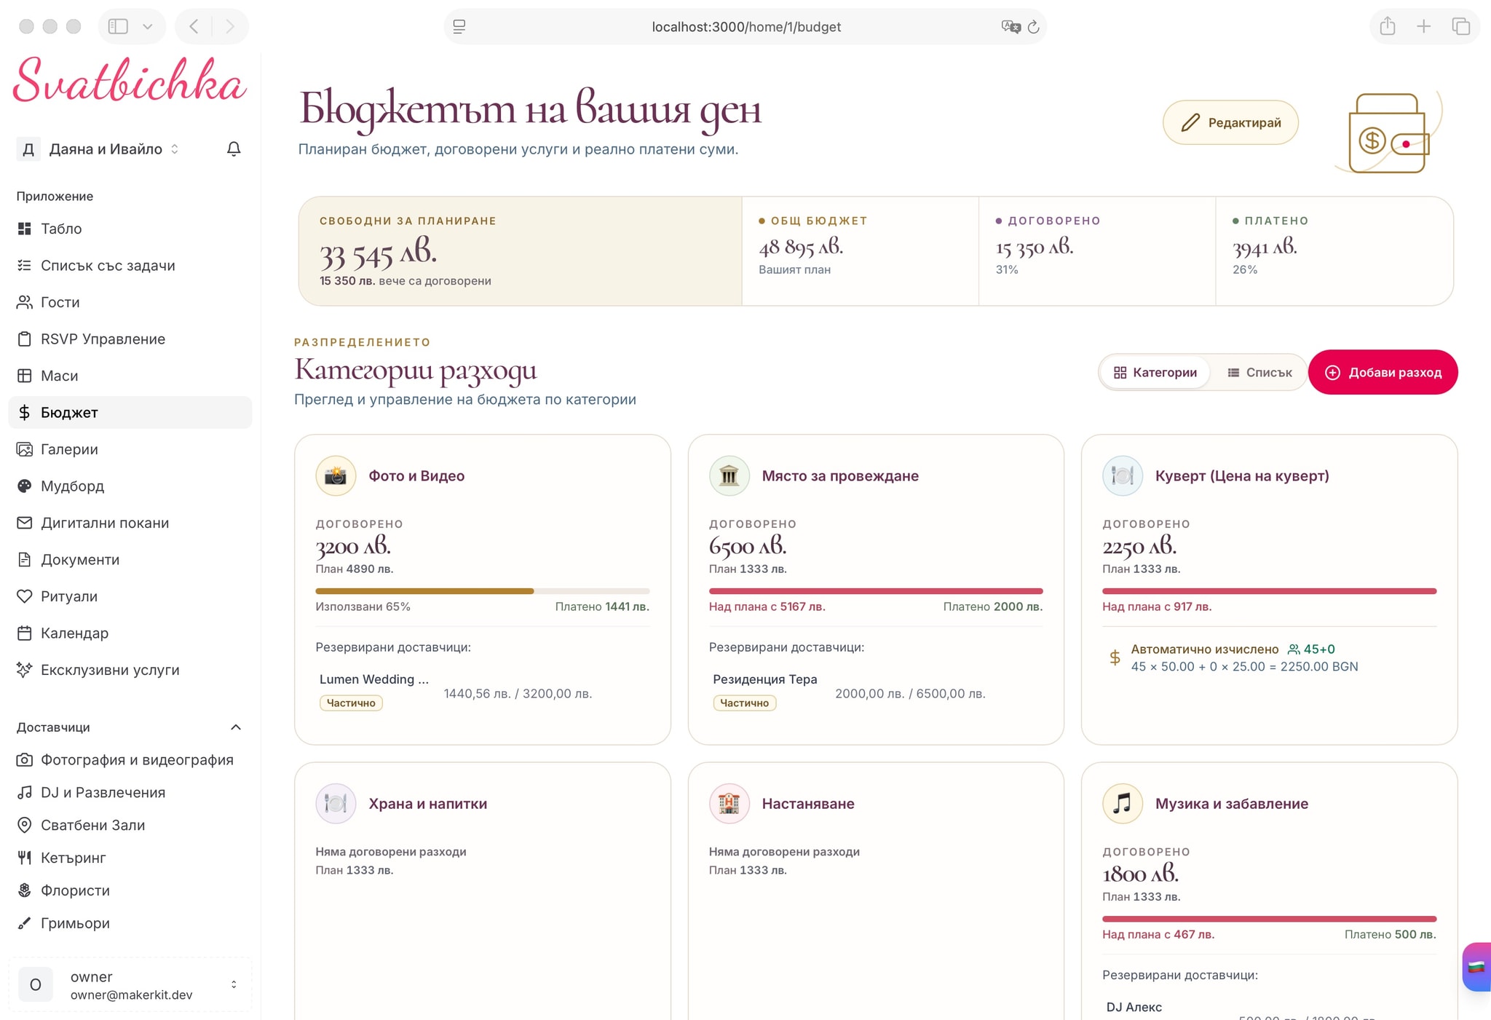Click the Сватбени Зали location pin icon

click(25, 825)
